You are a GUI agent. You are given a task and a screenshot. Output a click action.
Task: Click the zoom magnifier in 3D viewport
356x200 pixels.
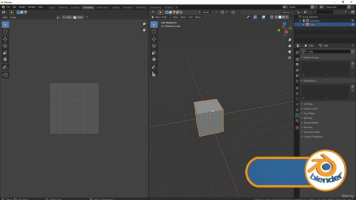(x=289, y=40)
